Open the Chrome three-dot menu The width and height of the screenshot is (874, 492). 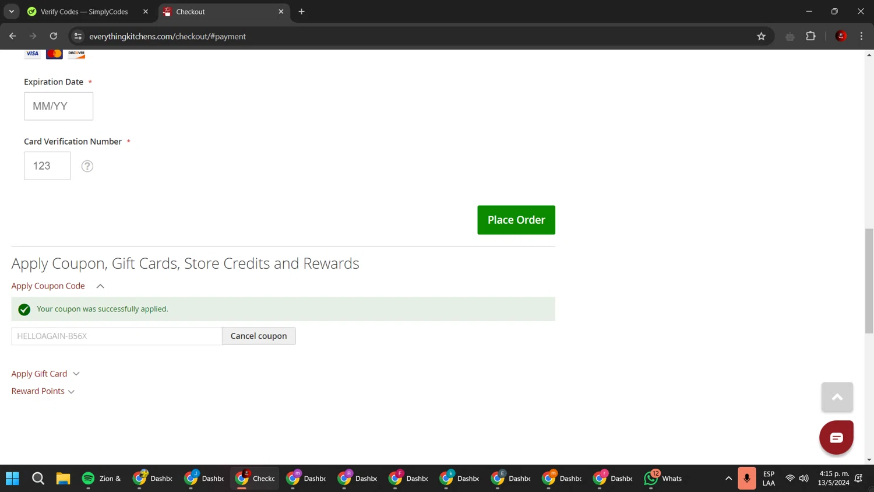pos(861,36)
